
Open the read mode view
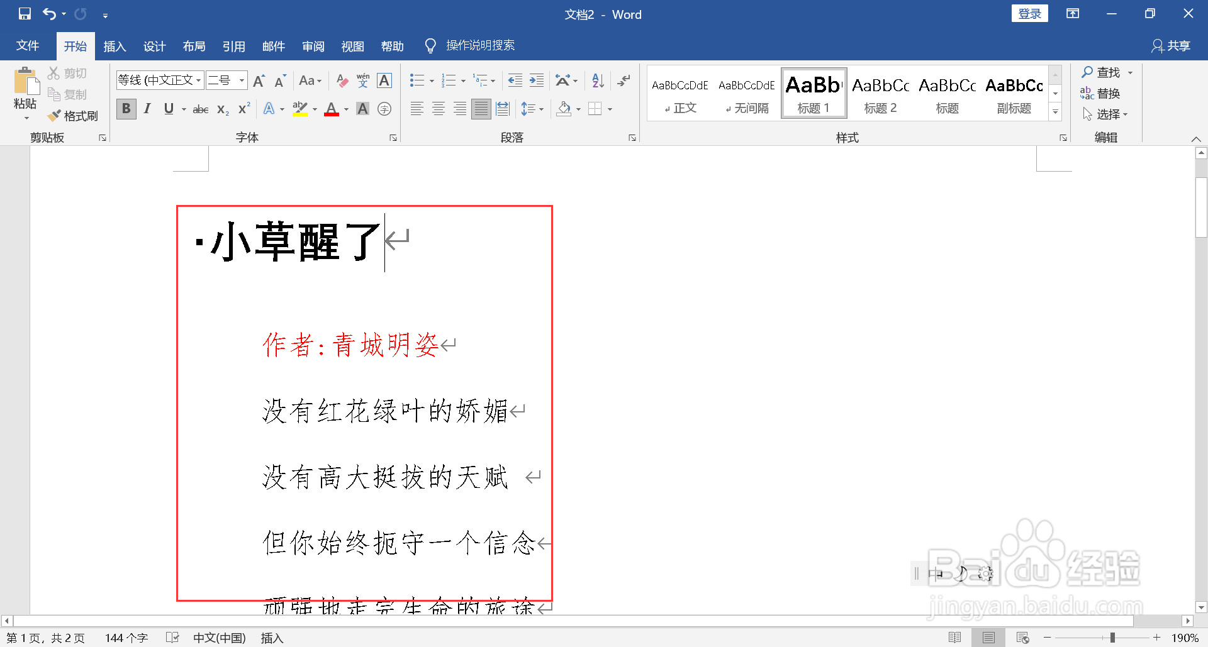click(x=954, y=638)
